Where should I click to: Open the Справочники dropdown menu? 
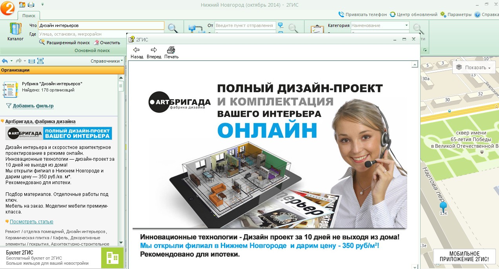(x=107, y=61)
